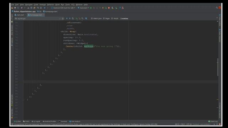Go to the previous match arrow
The width and height of the screenshot is (228, 128).
[67, 18]
